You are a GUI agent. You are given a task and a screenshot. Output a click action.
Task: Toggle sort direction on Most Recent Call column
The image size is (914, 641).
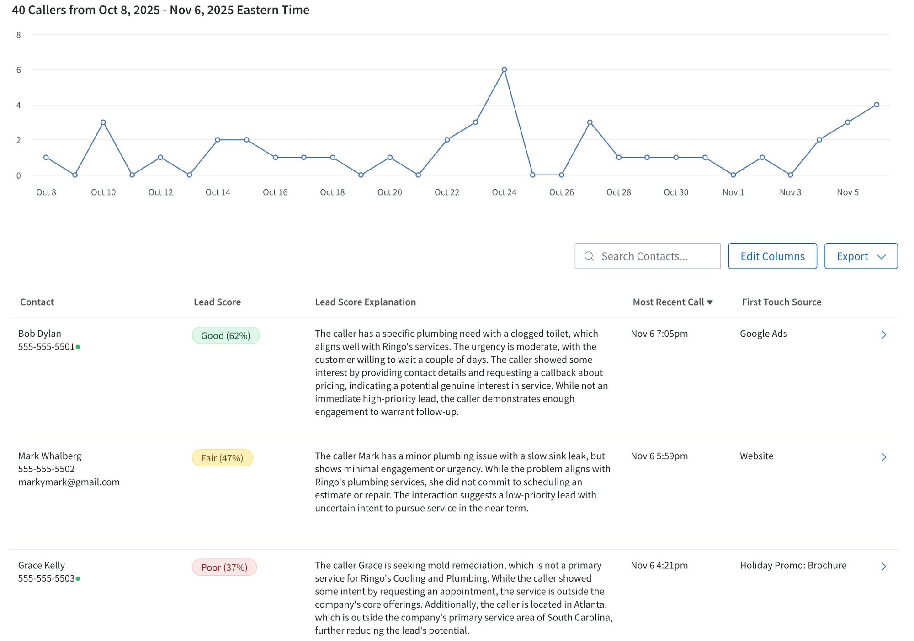(x=672, y=302)
